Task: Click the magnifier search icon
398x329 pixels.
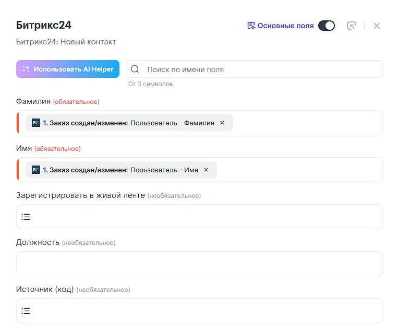Action: click(x=135, y=69)
